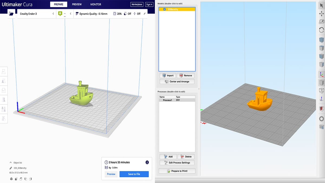Click the support structures icon in Simplify3D
Viewport: 325px width, 183px height.
tap(321, 127)
